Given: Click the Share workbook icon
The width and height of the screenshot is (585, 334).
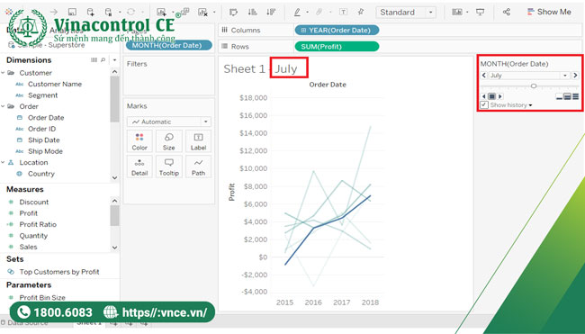Looking at the screenshot, I should tap(507, 12).
